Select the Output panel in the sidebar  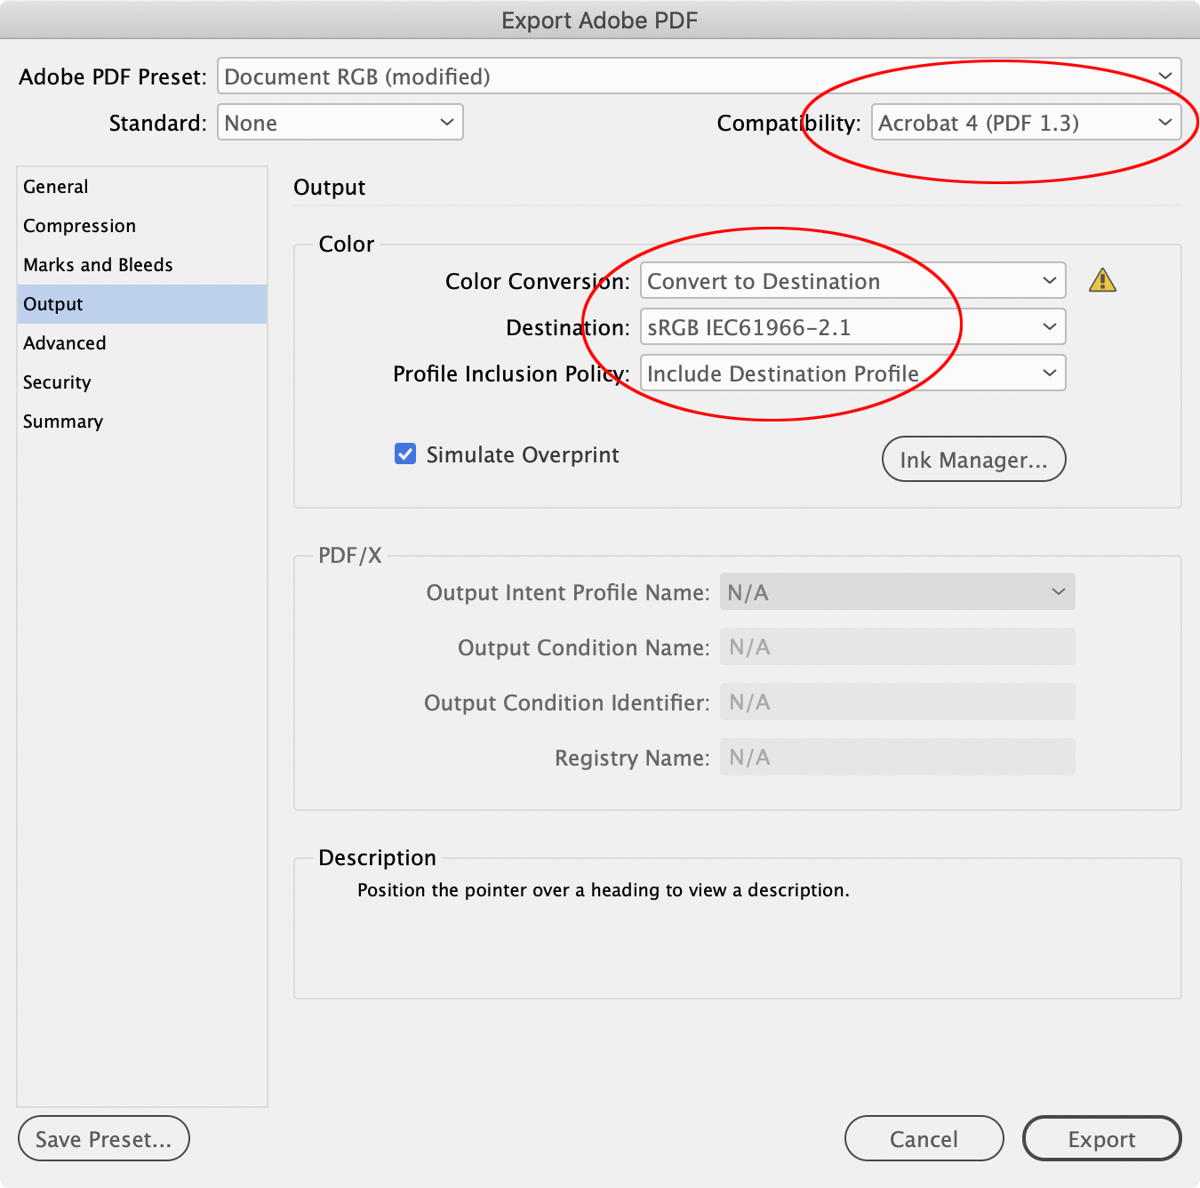tap(52, 303)
